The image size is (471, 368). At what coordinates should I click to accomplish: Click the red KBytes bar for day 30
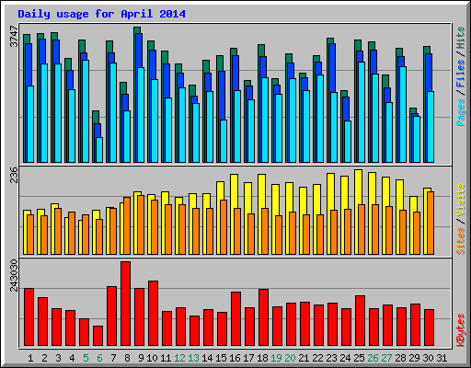[x=429, y=328]
